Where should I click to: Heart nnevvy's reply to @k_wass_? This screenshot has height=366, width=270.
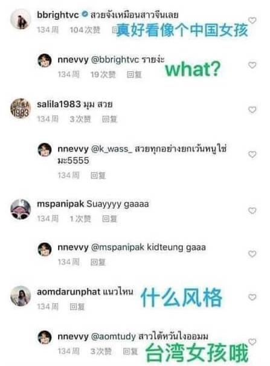[252, 154]
